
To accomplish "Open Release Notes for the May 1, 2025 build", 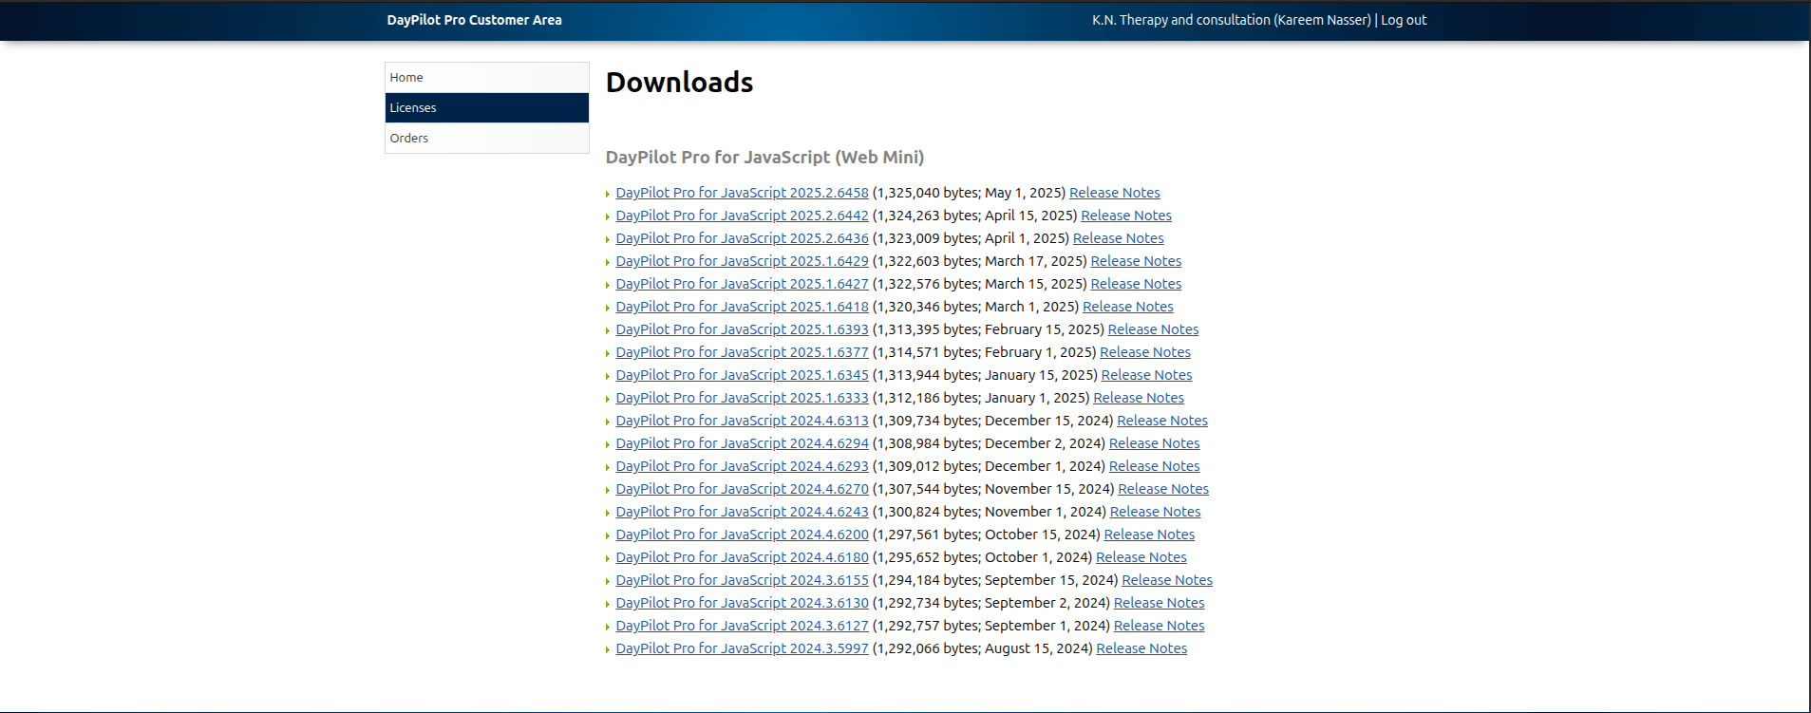I will point(1114,193).
